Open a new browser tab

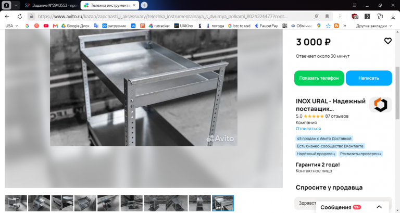(144, 5)
